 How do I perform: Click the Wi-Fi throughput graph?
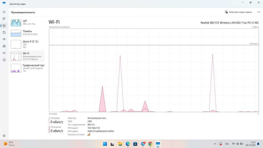point(154,70)
